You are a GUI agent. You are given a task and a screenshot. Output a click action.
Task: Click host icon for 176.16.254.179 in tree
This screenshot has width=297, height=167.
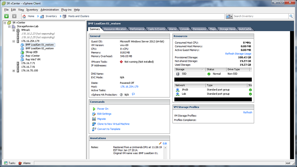pyautogui.click(x=18, y=41)
